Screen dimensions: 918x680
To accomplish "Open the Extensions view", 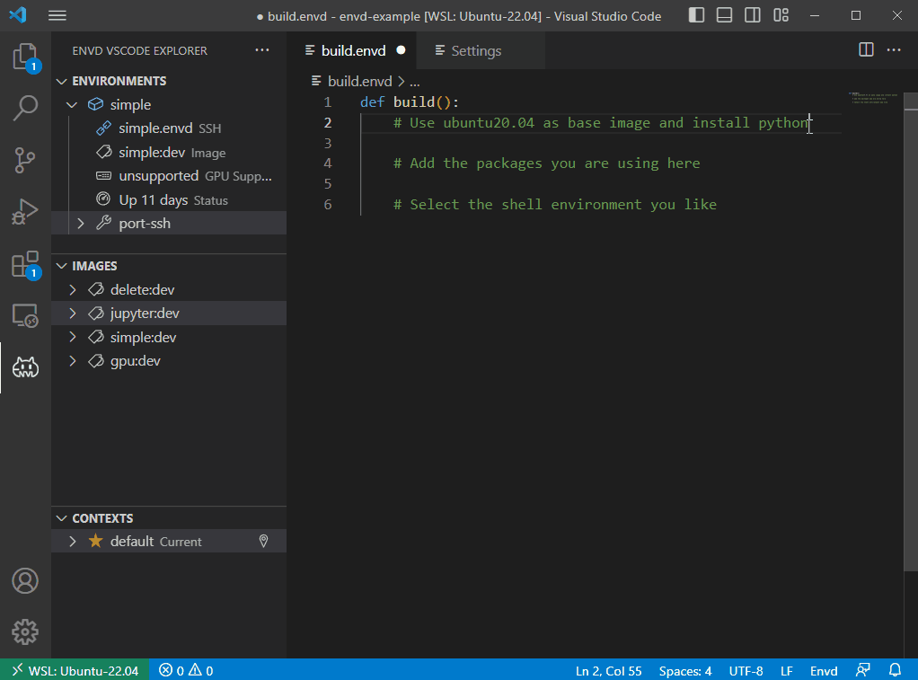I will (x=25, y=265).
